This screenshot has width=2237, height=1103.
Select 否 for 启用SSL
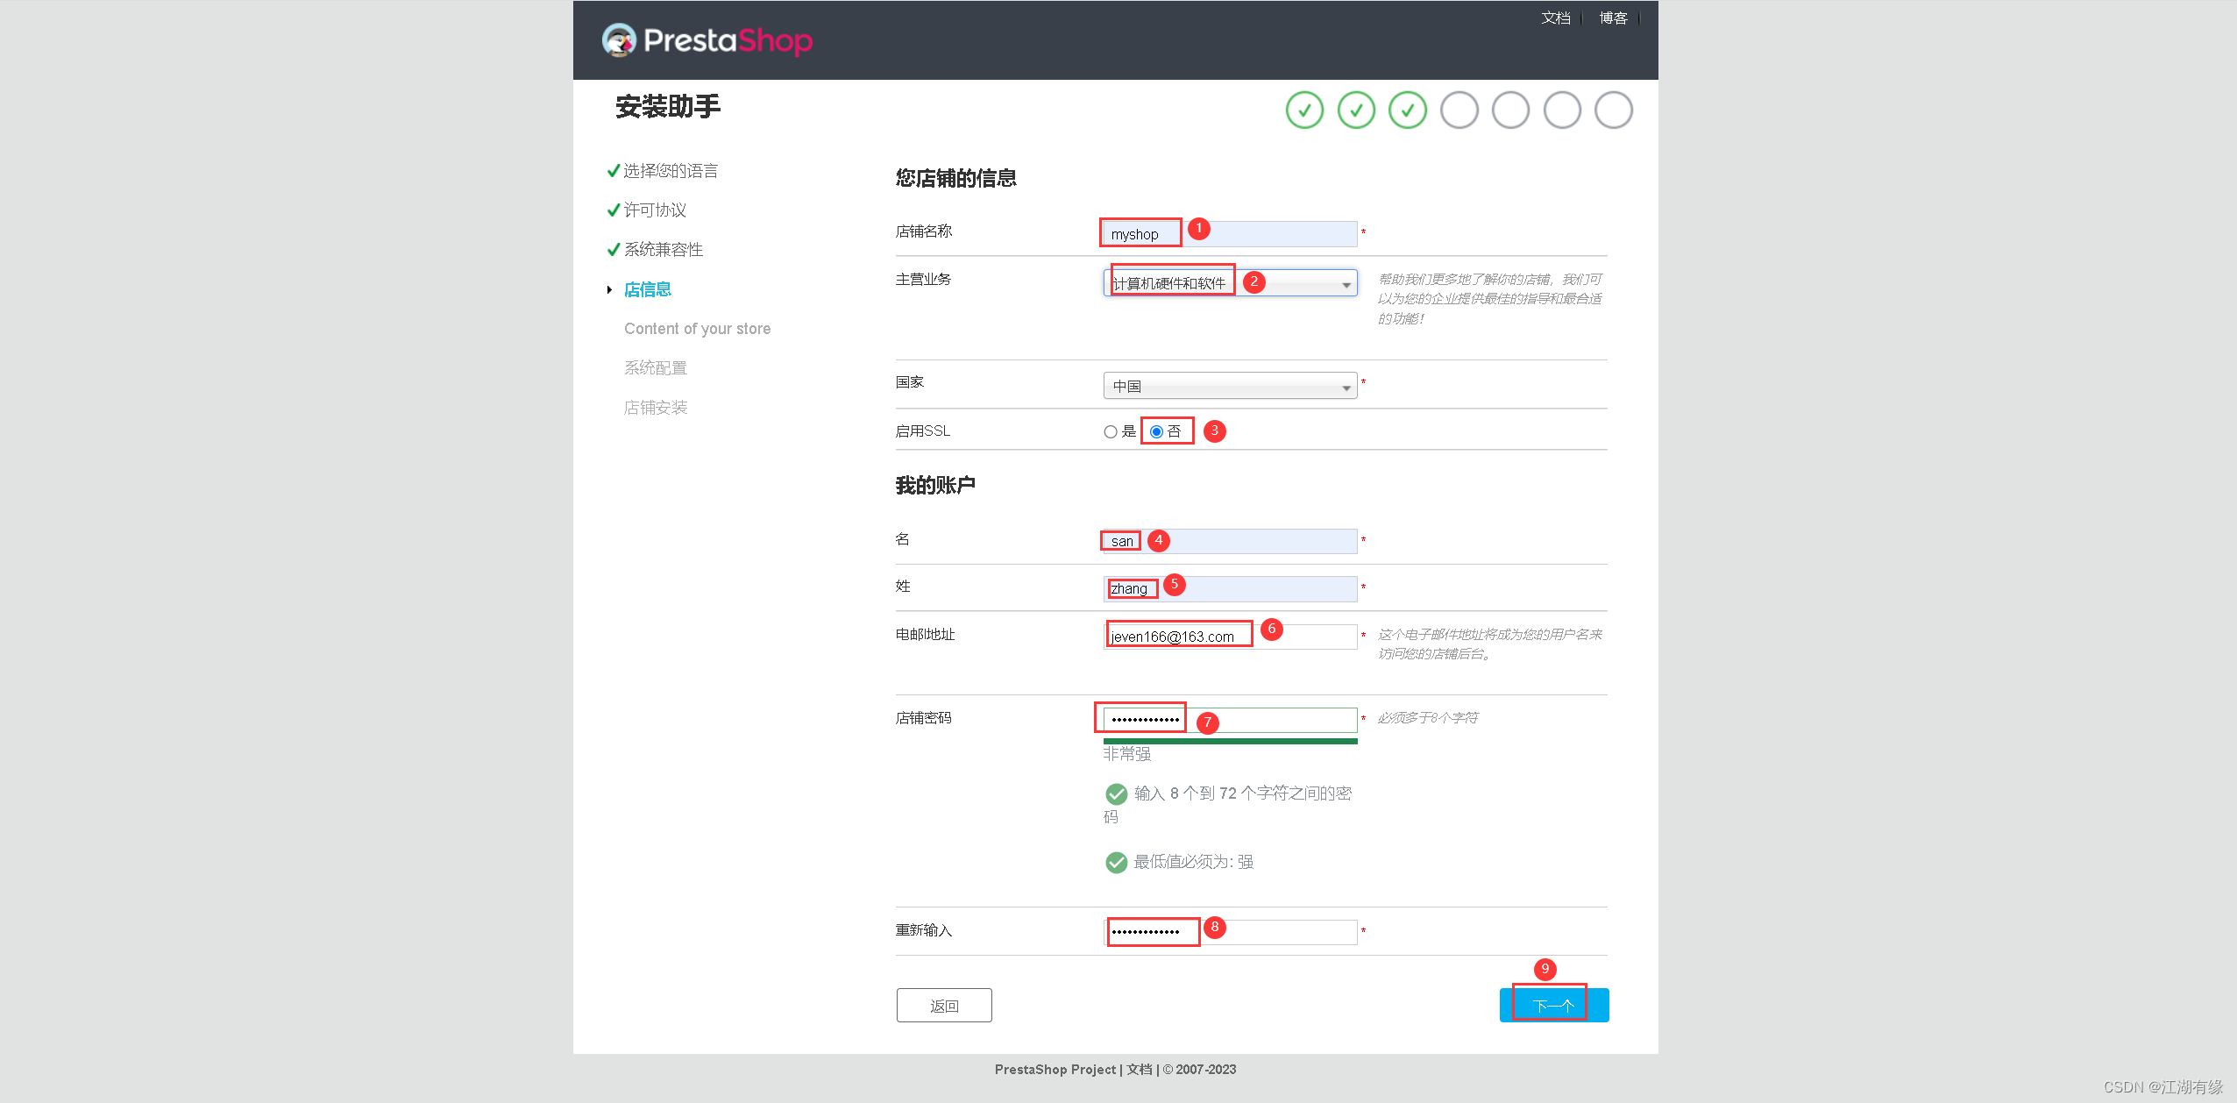click(x=1156, y=431)
